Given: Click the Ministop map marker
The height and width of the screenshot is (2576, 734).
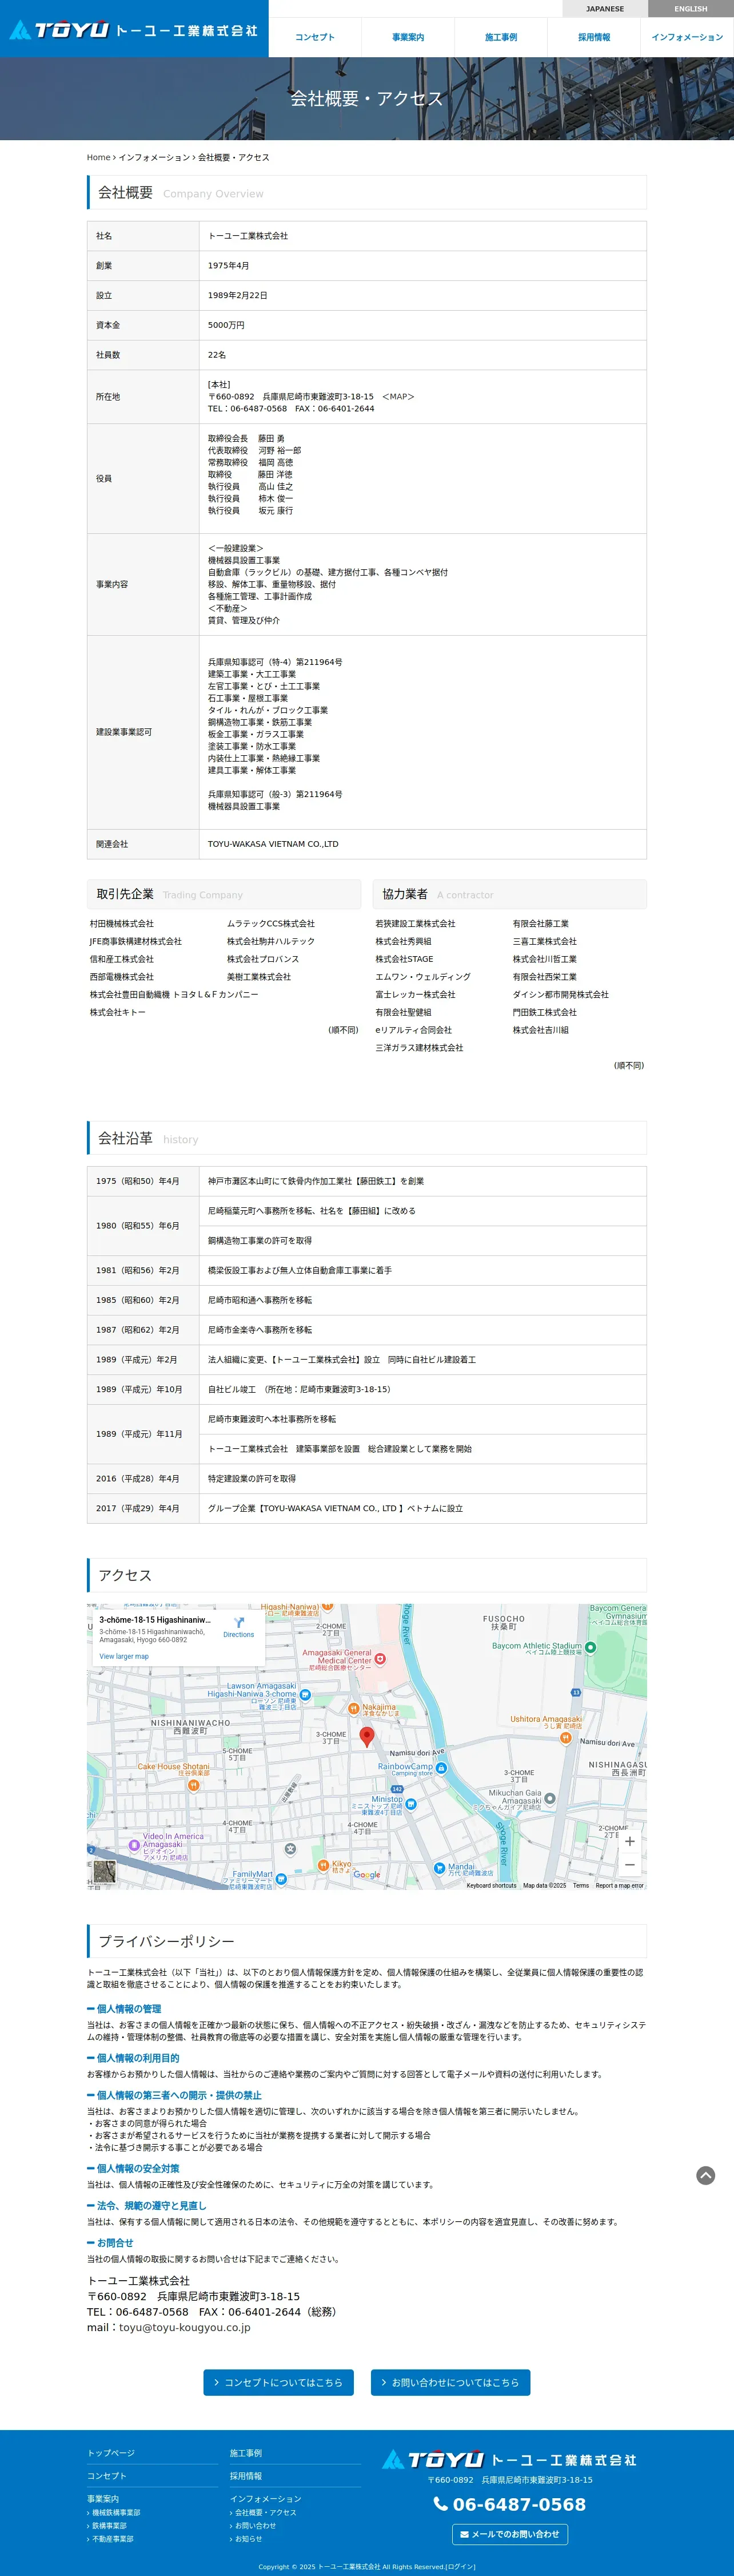Looking at the screenshot, I should pos(410,1803).
